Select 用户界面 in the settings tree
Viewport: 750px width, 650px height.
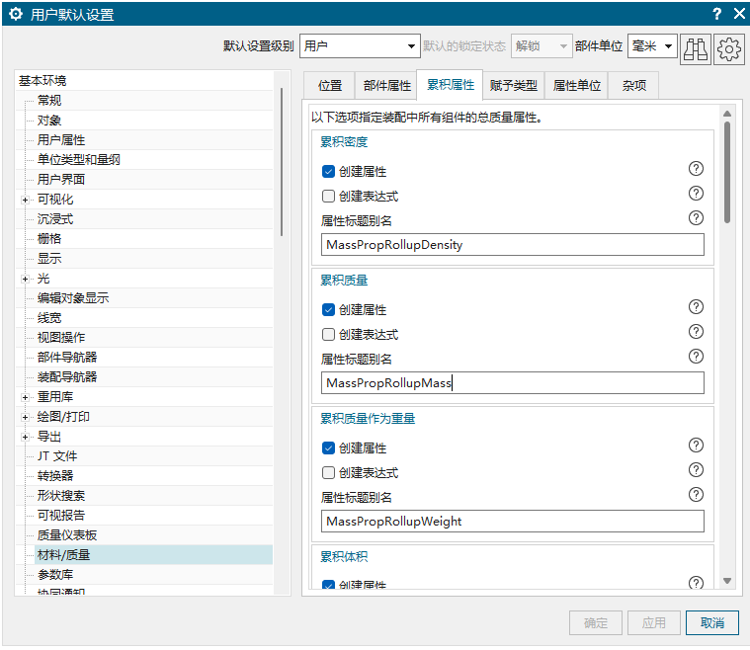tap(61, 180)
